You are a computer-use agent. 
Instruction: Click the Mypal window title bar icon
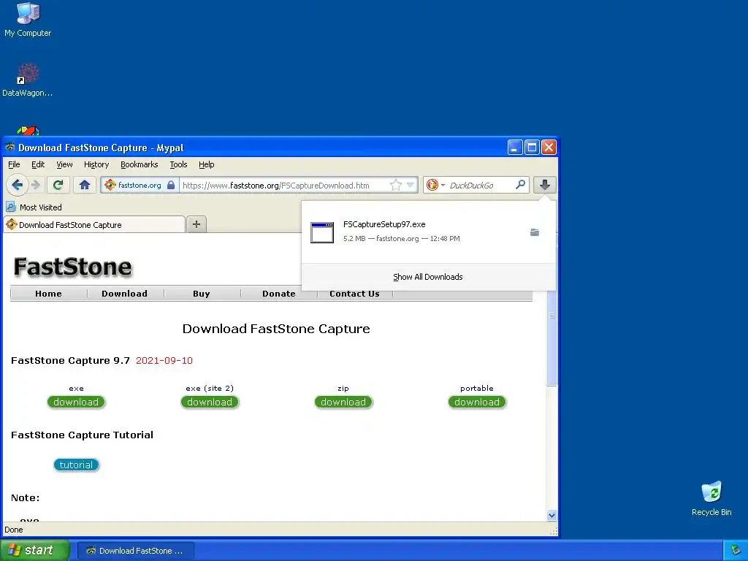(x=10, y=148)
